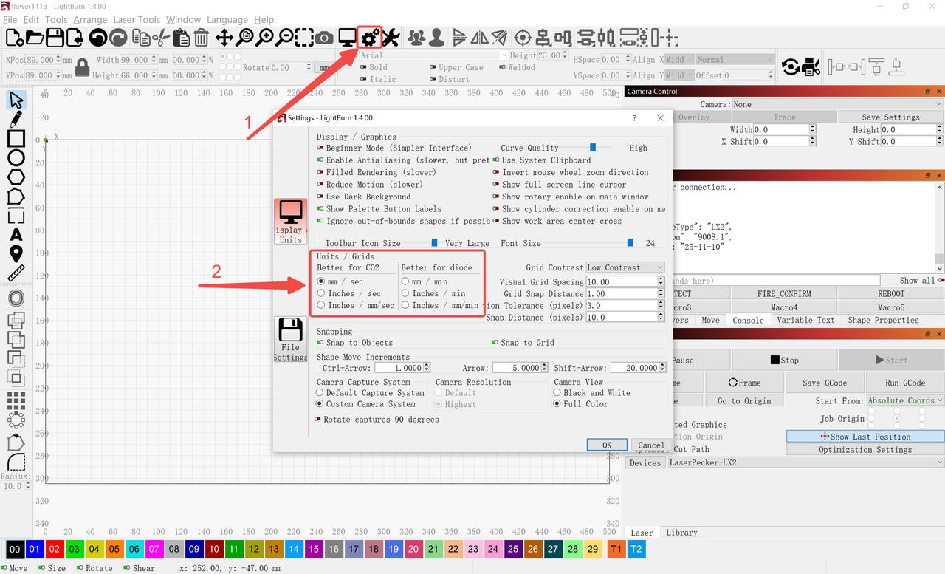Image resolution: width=945 pixels, height=574 pixels.
Task: Select the Draw Lines pencil tool
Action: pyautogui.click(x=16, y=119)
